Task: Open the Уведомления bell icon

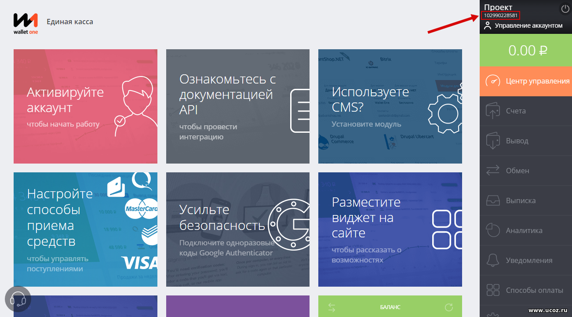Action: 492,260
